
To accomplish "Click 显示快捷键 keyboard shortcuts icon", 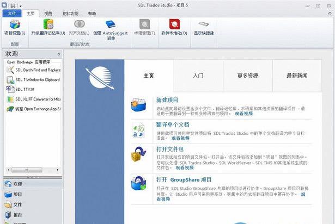I will [203, 24].
